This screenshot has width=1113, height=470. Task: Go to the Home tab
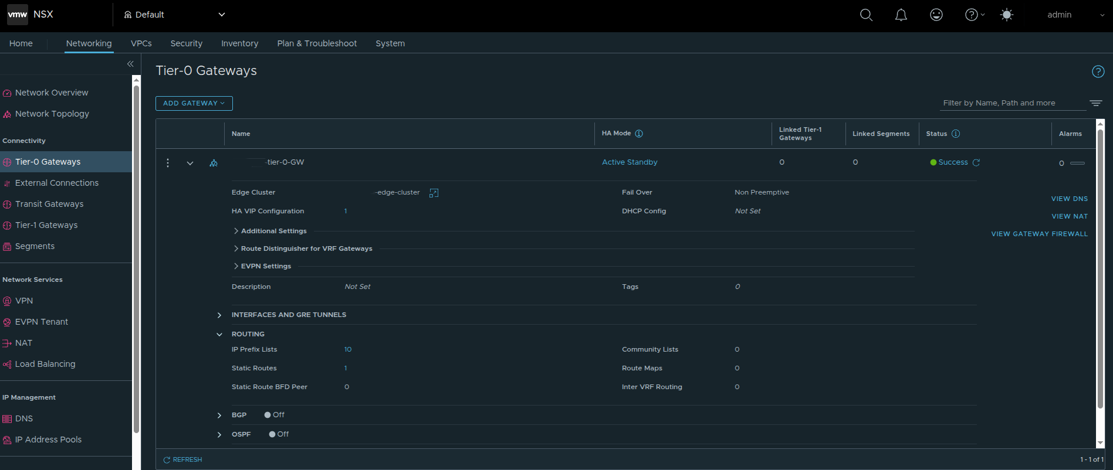click(x=21, y=43)
